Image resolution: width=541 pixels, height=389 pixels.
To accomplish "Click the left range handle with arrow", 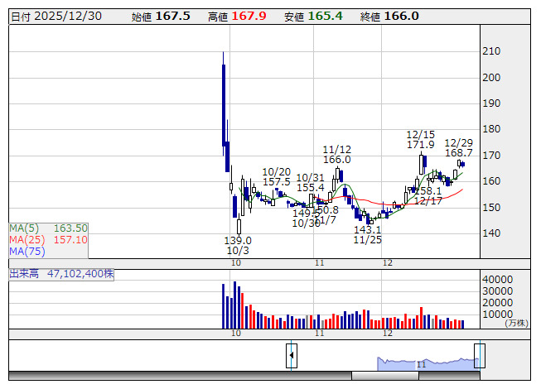I will pyautogui.click(x=292, y=356).
